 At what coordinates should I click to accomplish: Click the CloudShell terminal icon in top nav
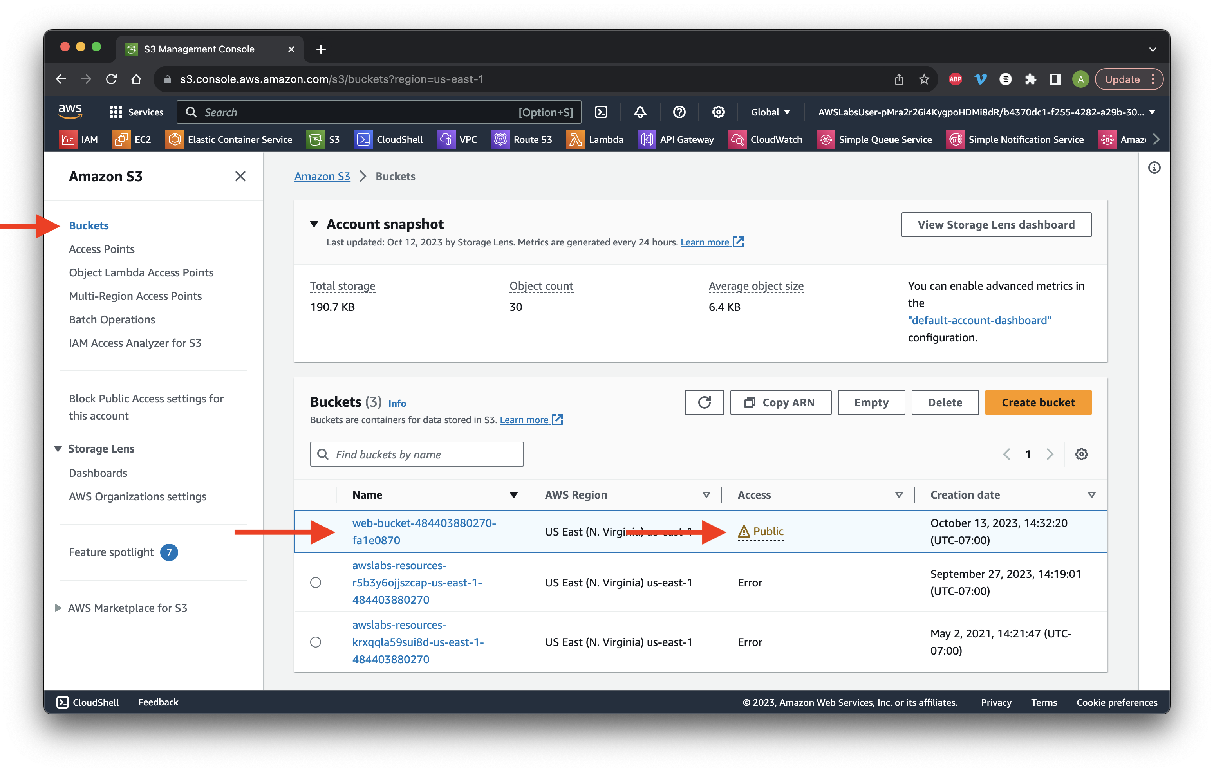click(601, 112)
